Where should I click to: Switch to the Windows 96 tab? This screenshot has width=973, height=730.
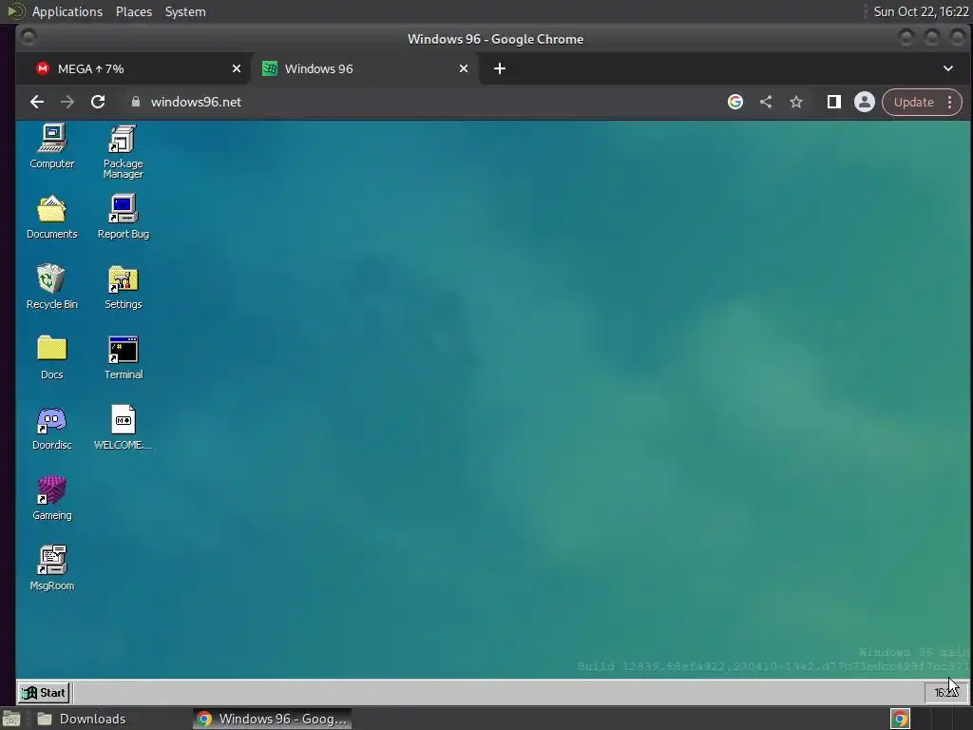pos(365,68)
